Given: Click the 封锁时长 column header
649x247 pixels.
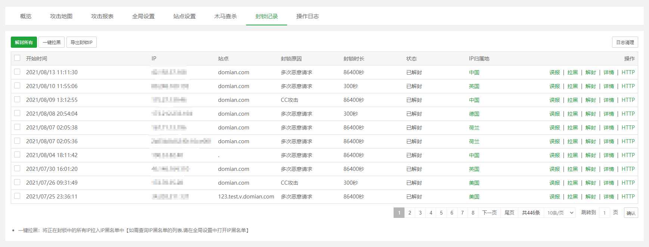Looking at the screenshot, I should pyautogui.click(x=354, y=59).
